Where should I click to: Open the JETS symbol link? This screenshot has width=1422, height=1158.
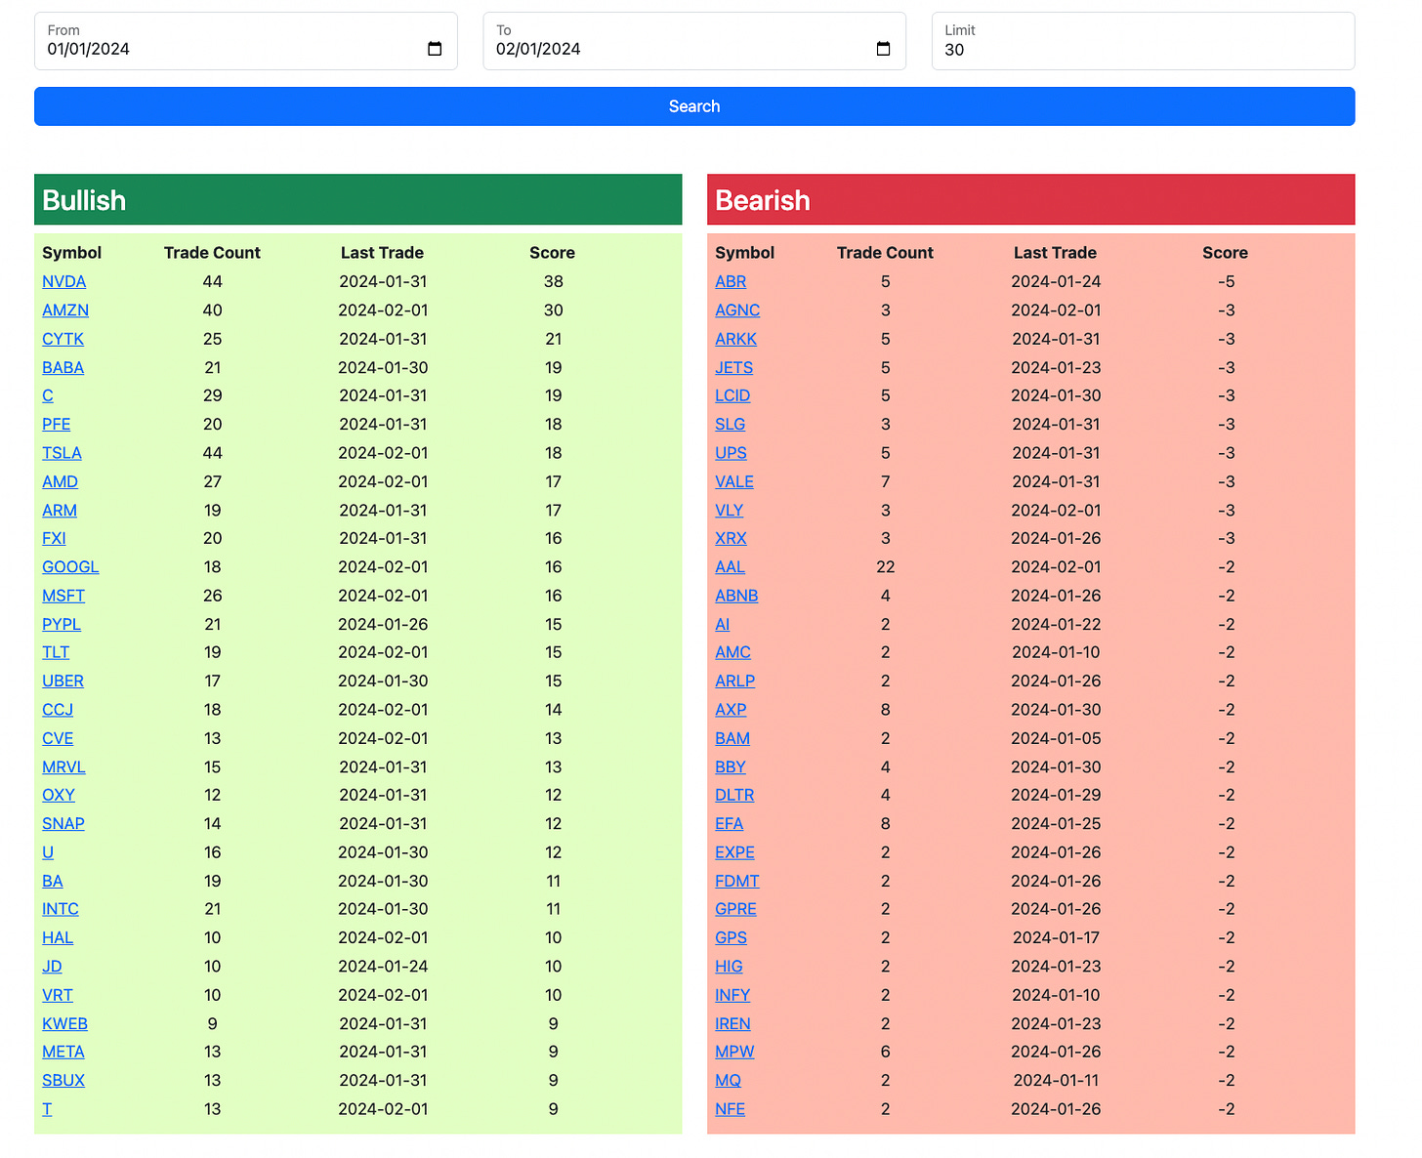pos(733,367)
